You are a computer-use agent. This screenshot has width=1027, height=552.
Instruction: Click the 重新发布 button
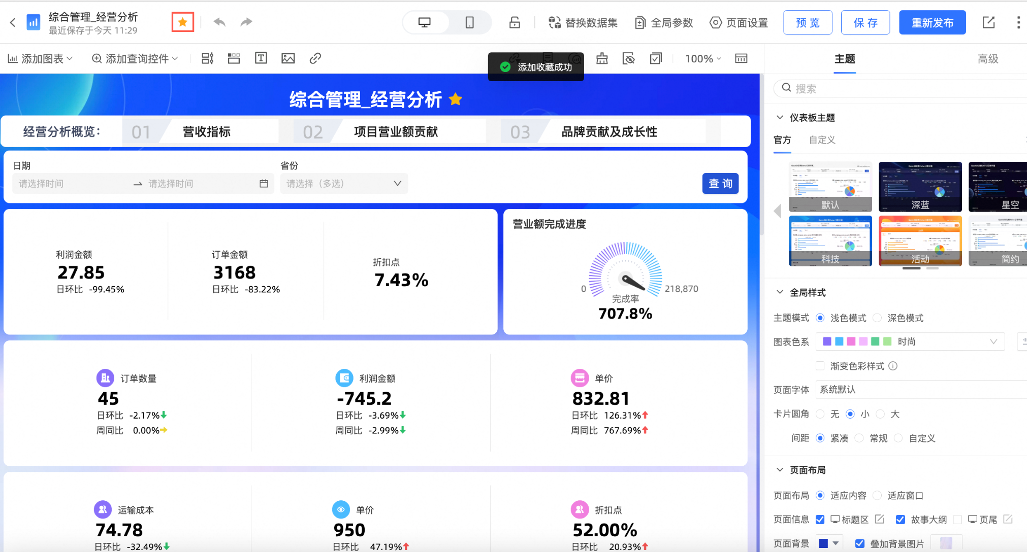[x=933, y=22]
